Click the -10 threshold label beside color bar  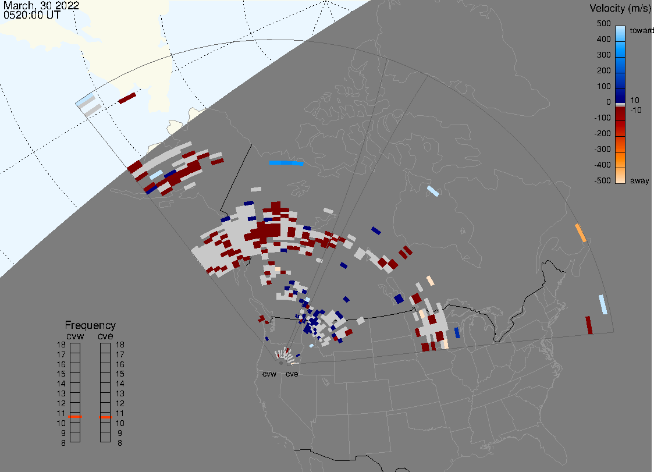point(635,110)
